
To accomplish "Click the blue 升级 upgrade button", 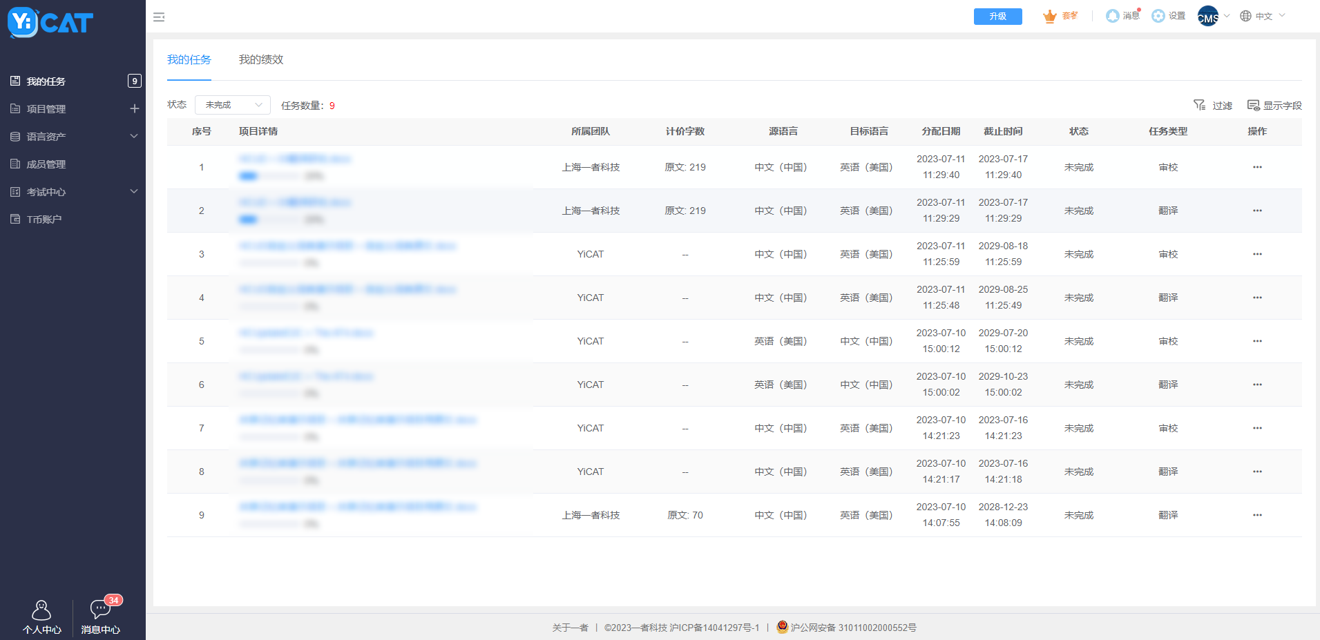I will tap(997, 17).
